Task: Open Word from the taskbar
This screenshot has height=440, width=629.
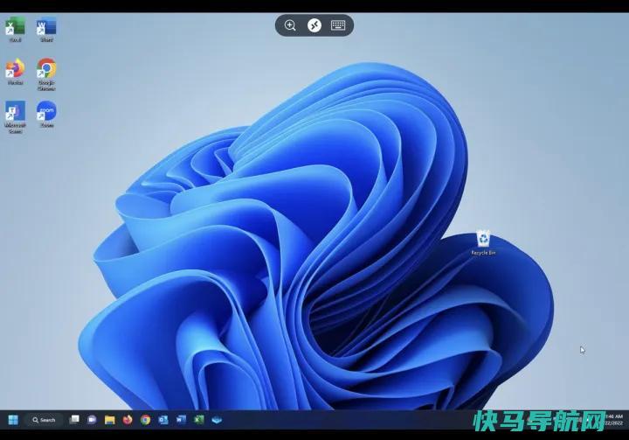Action: [x=181, y=420]
